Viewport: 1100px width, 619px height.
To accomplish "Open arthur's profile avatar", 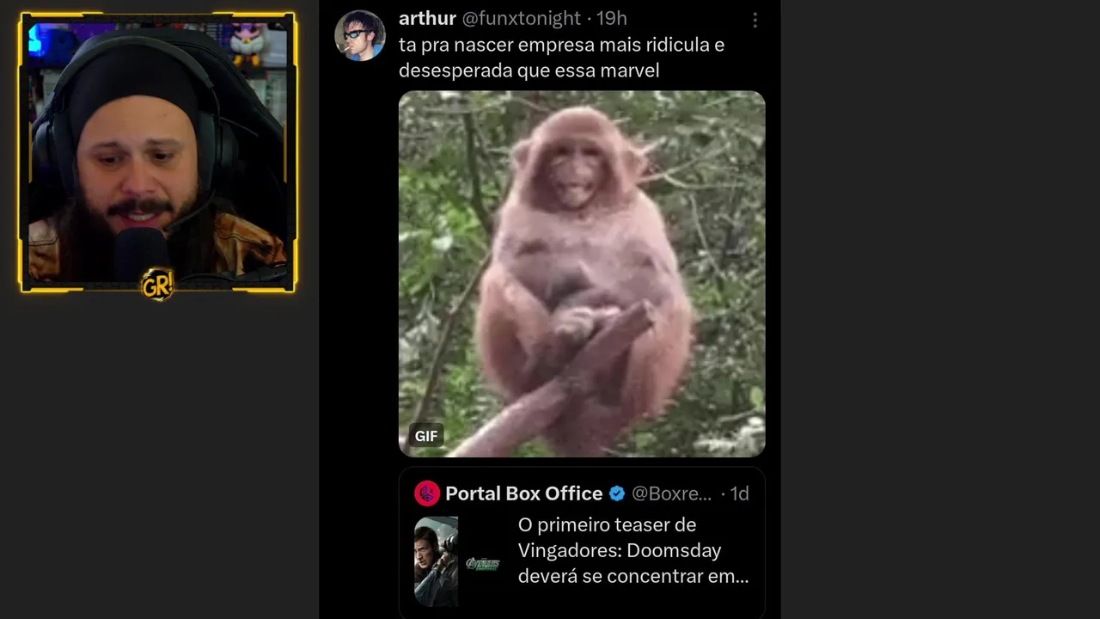I will (359, 35).
